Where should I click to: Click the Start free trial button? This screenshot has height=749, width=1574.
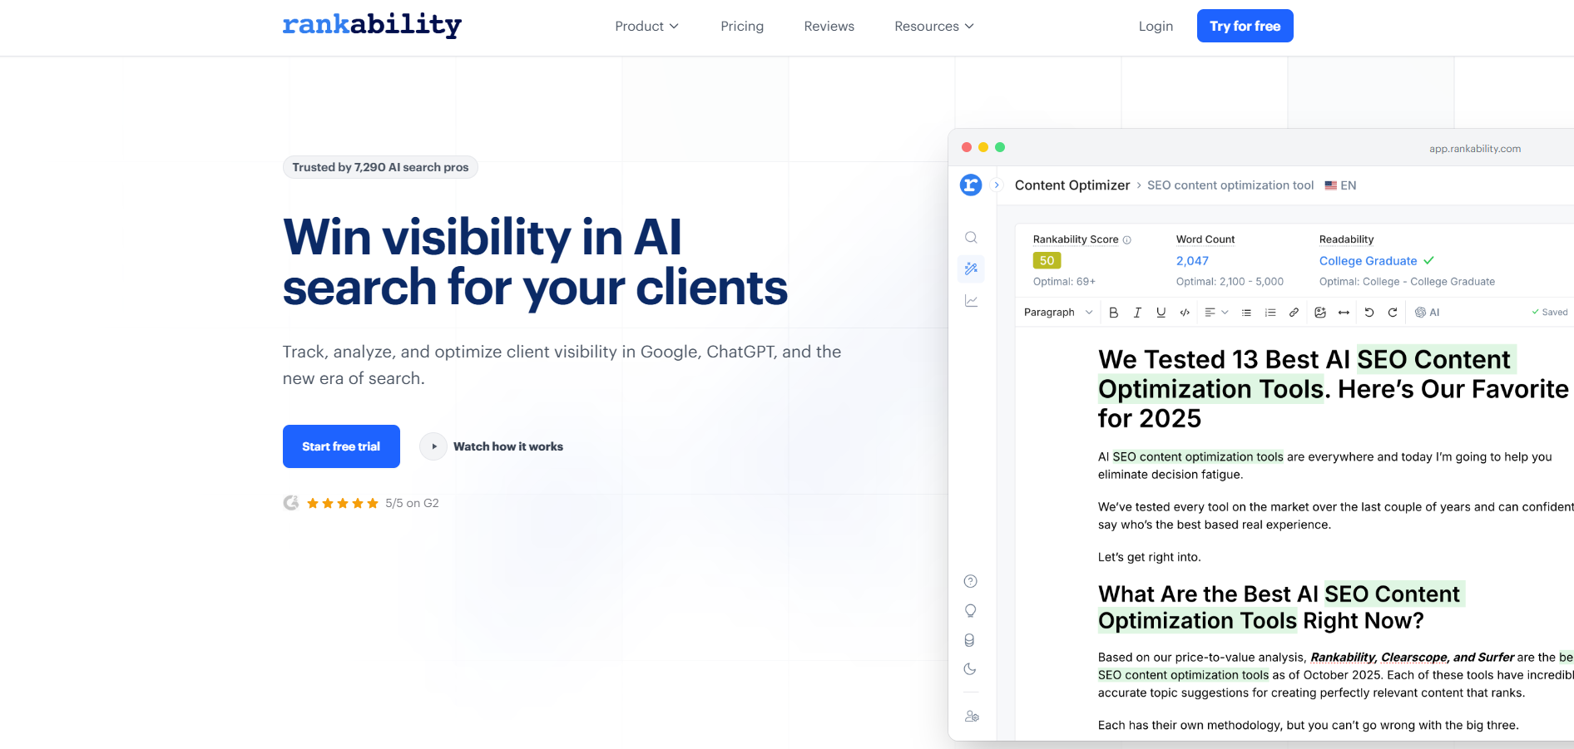click(x=341, y=446)
